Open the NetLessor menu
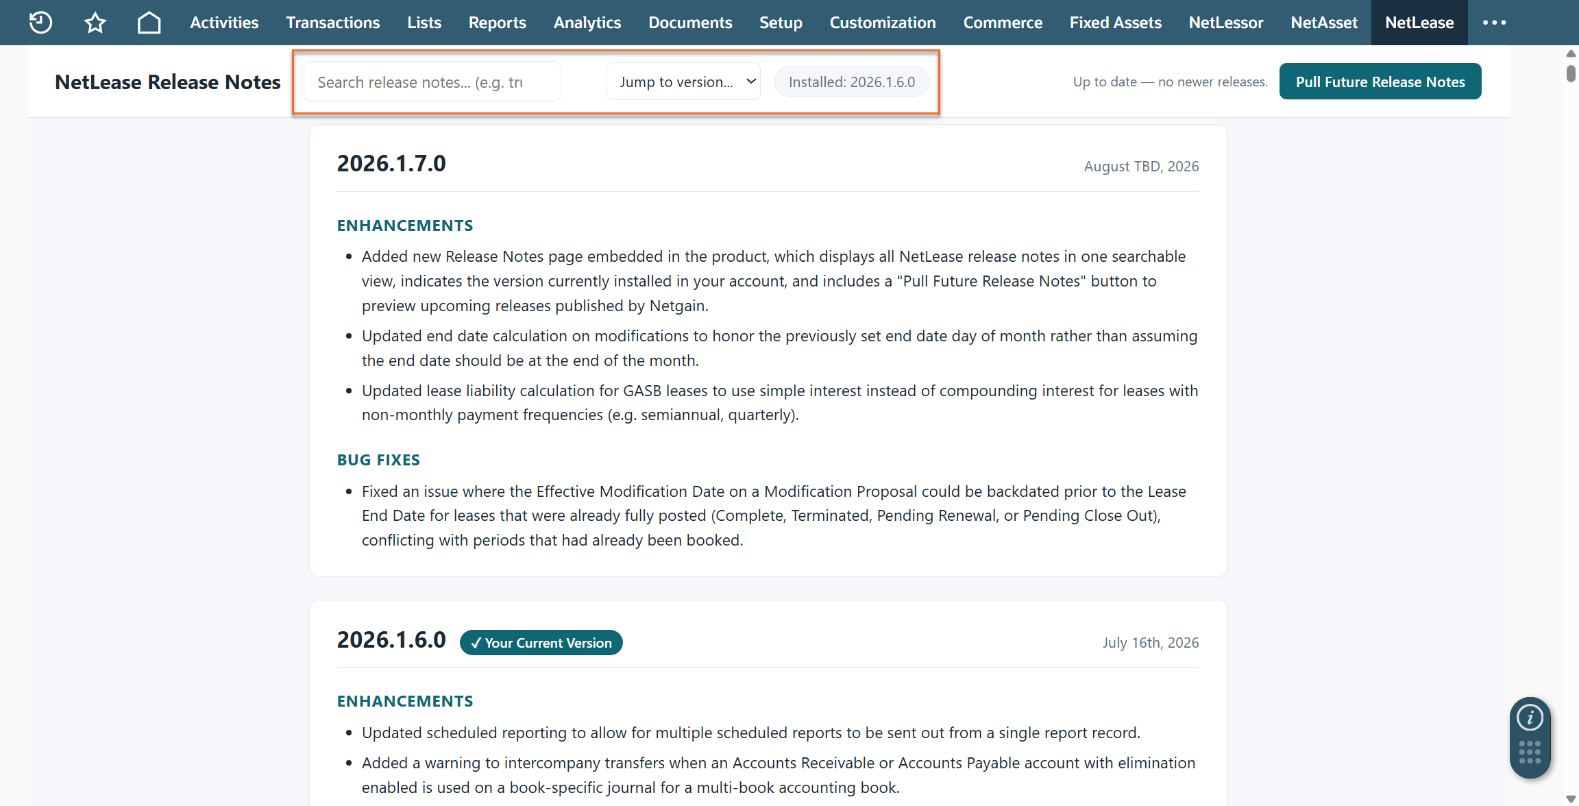The height and width of the screenshot is (806, 1579). point(1226,23)
